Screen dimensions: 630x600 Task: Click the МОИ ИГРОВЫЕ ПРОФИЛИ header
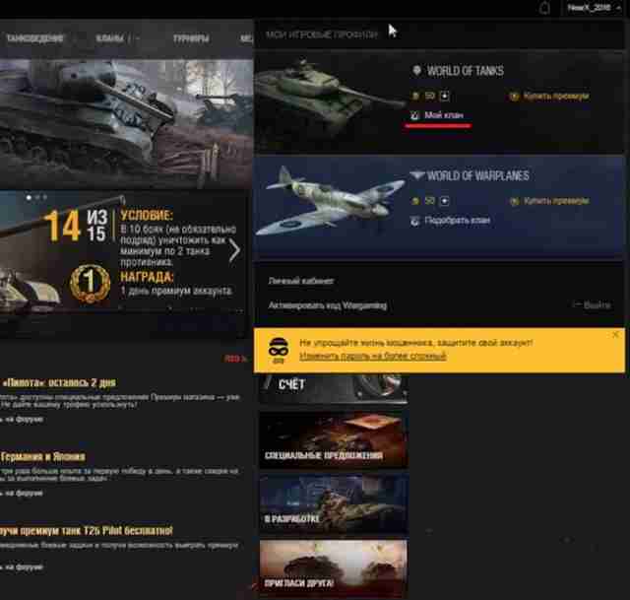[322, 35]
